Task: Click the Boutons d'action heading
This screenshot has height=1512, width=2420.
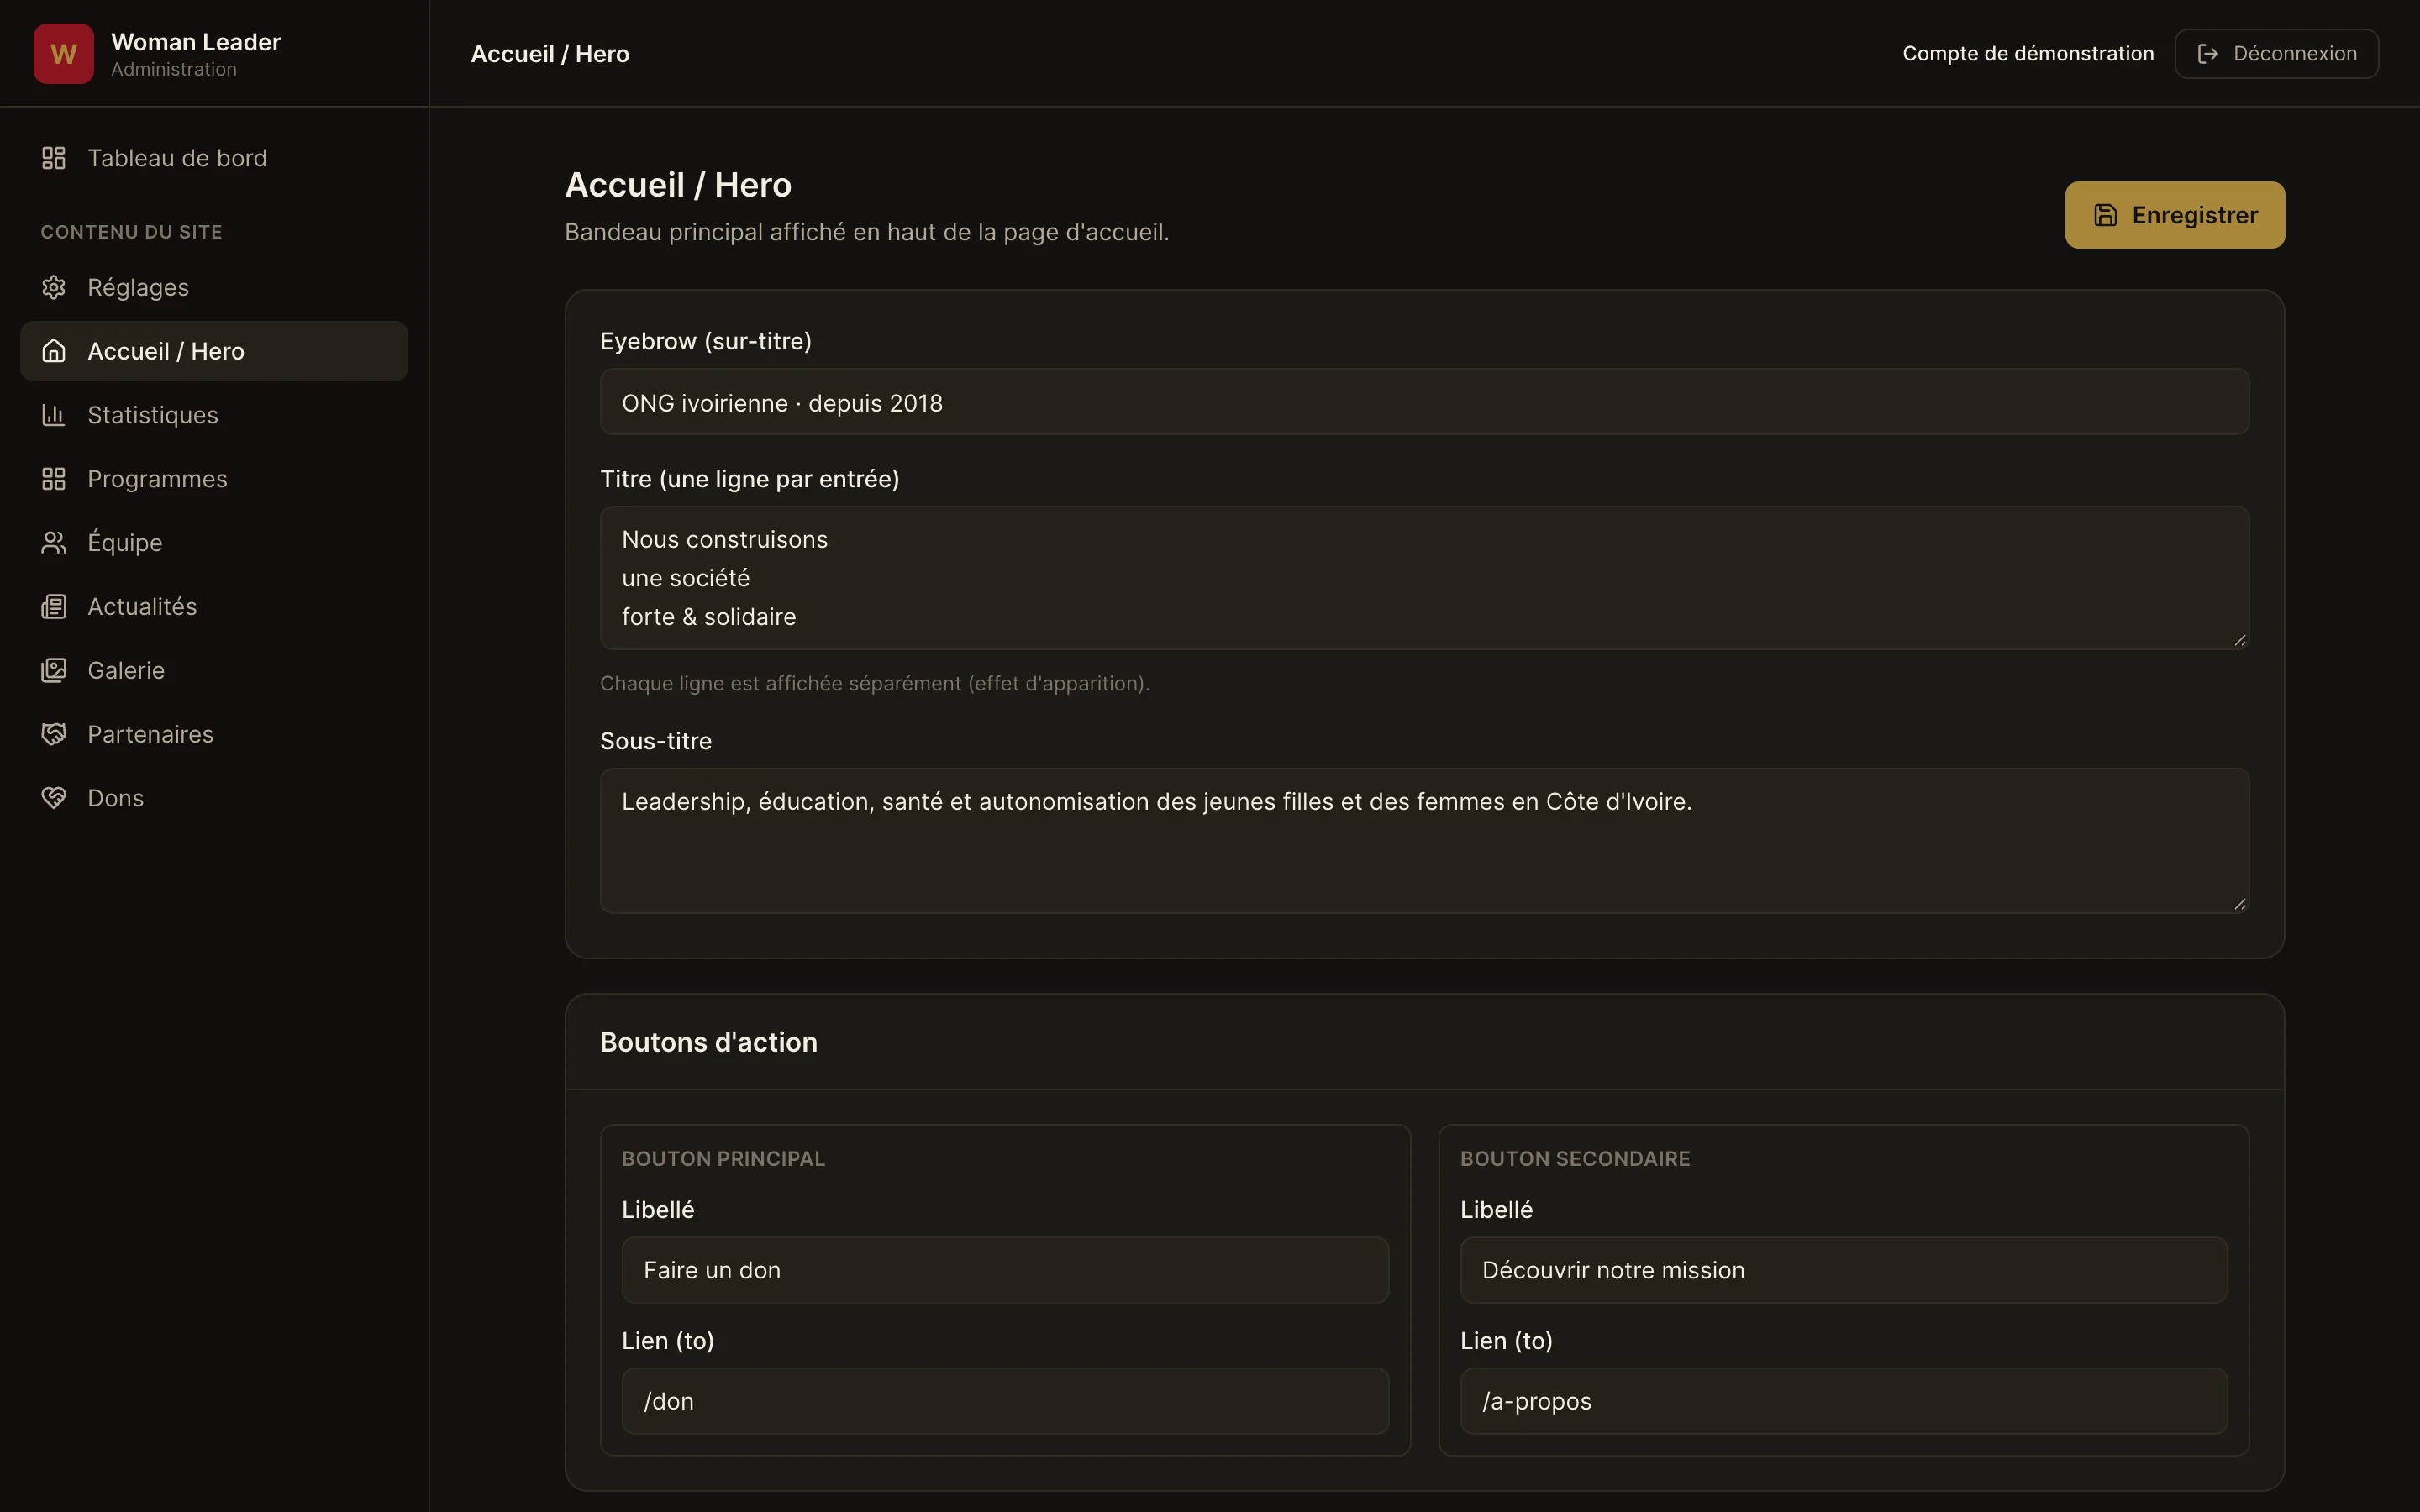Action: pyautogui.click(x=709, y=1042)
